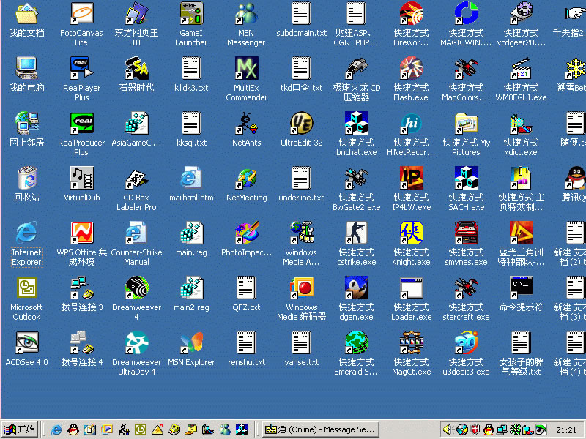Open the NetAnts download manager icon
Screen dimensions: 586x439
[246, 123]
